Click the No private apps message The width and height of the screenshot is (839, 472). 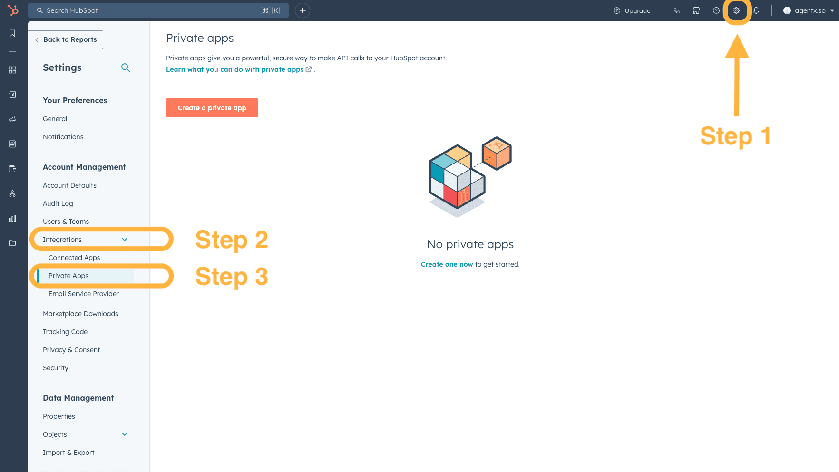(470, 244)
